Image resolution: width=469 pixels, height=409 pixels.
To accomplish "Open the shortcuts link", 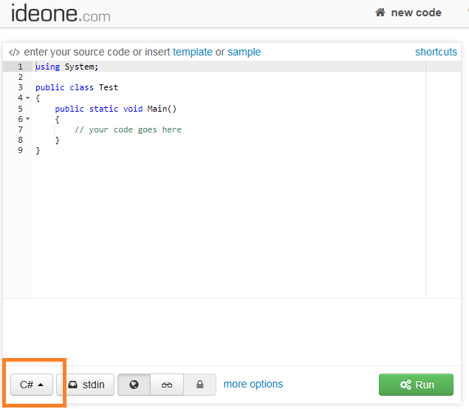I will [436, 52].
